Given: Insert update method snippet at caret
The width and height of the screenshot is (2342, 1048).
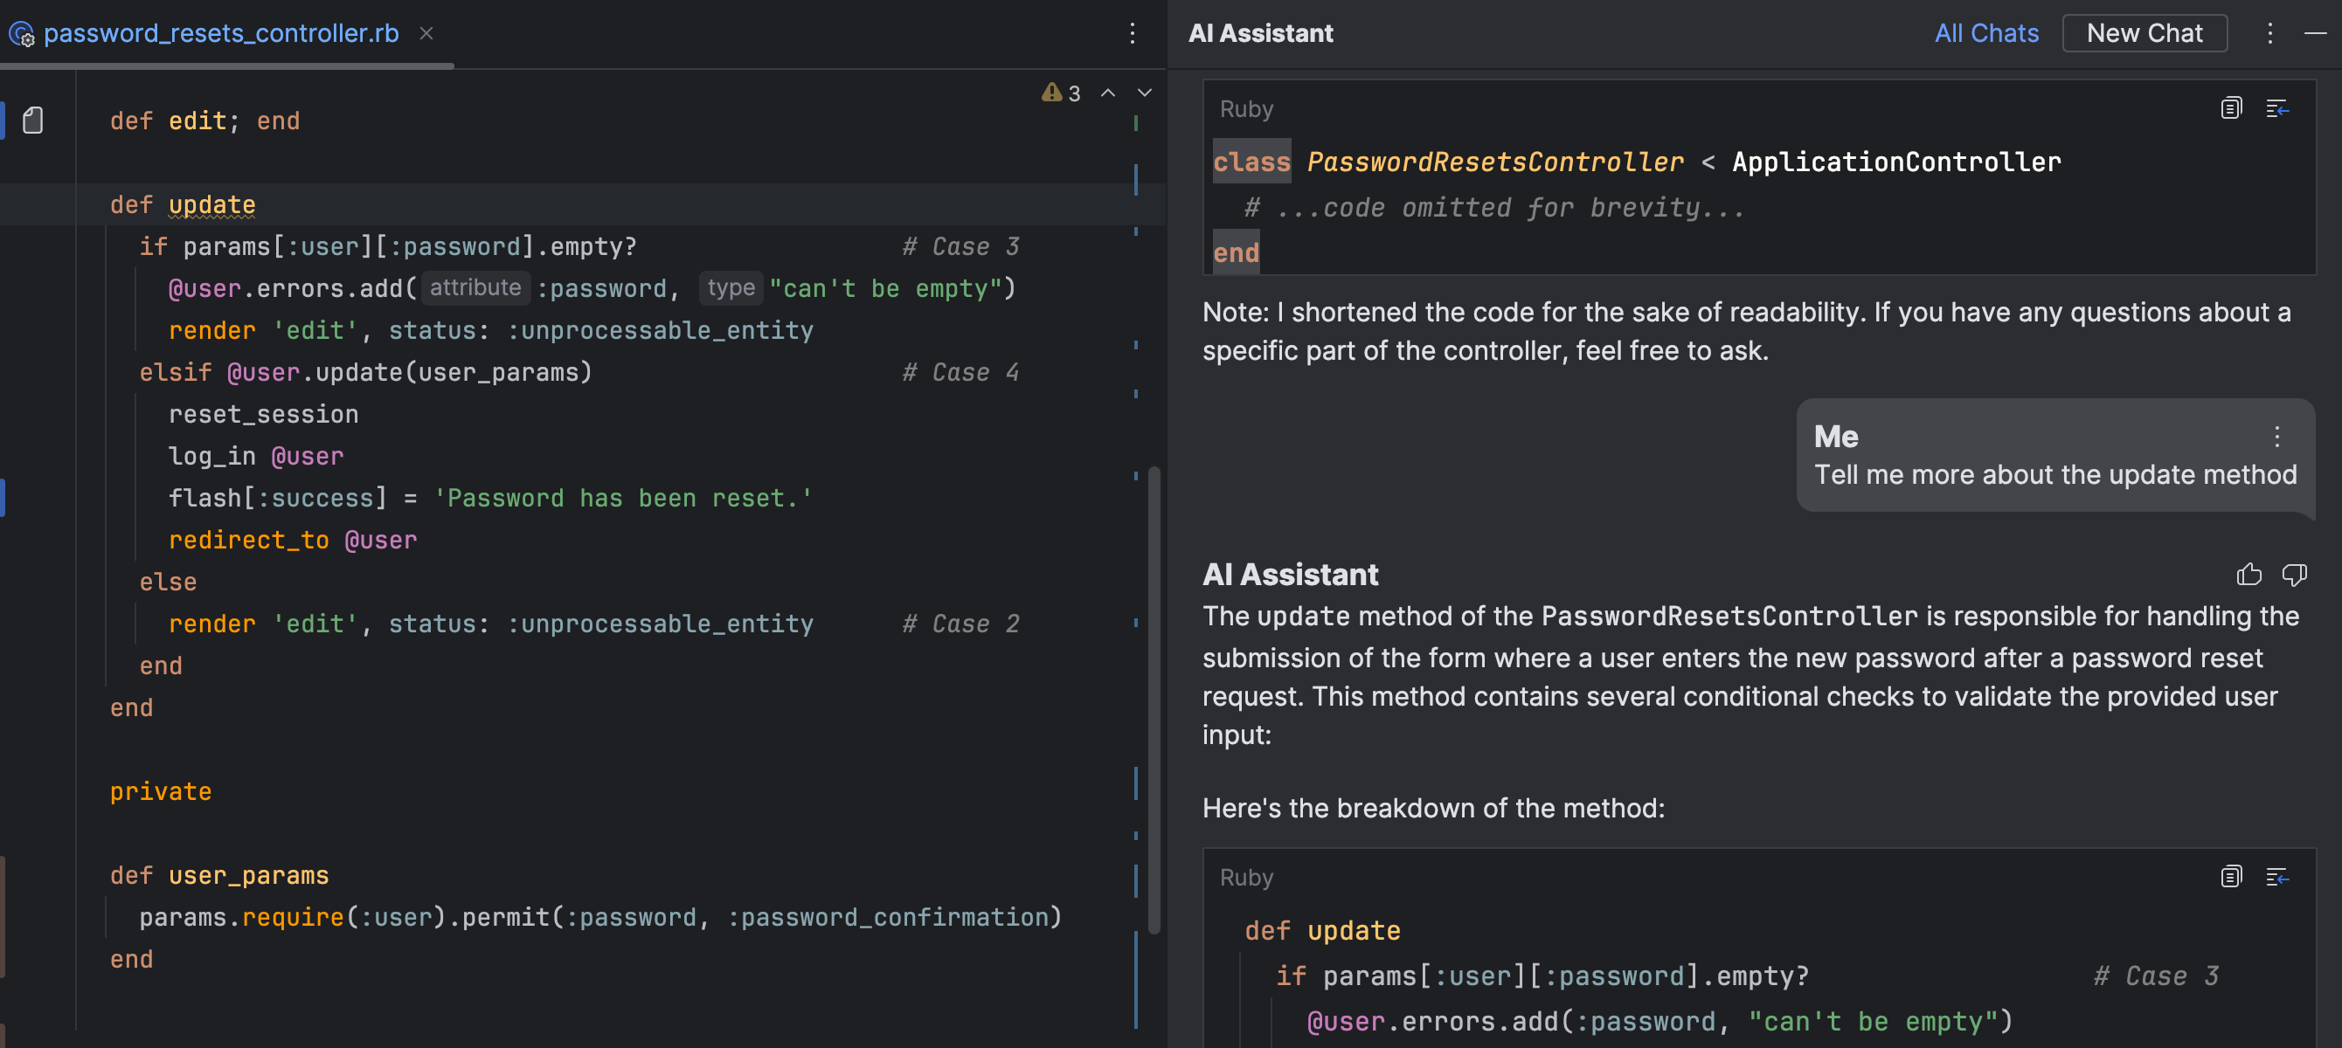Looking at the screenshot, I should [2276, 876].
